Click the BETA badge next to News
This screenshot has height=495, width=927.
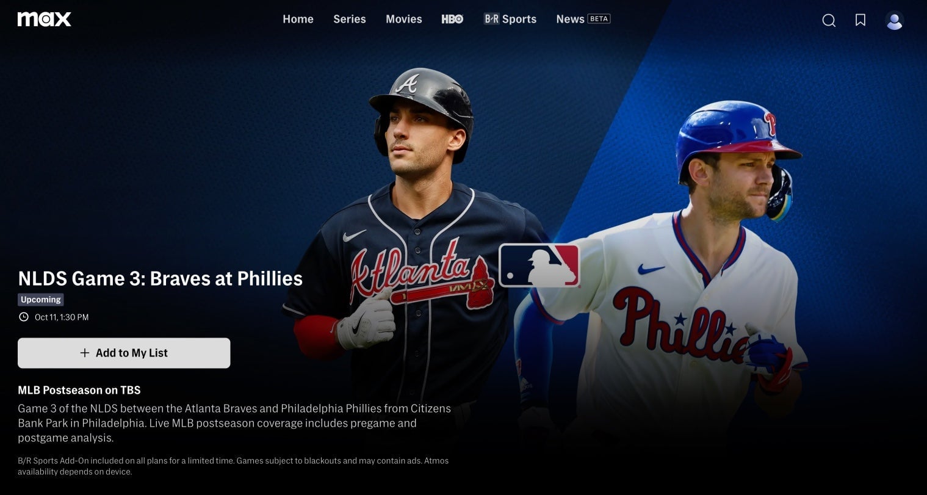[x=599, y=18]
